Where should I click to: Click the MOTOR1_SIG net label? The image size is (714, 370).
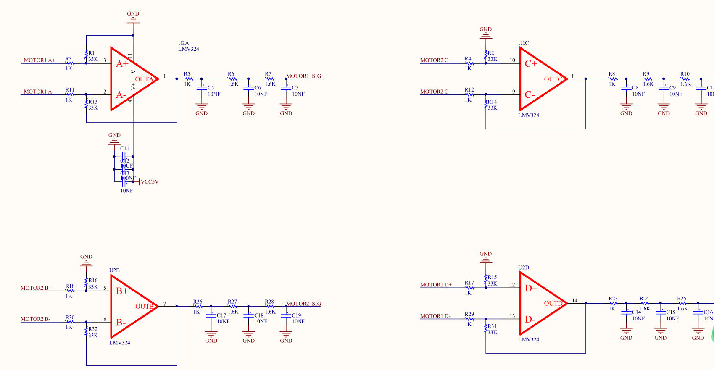coord(303,76)
